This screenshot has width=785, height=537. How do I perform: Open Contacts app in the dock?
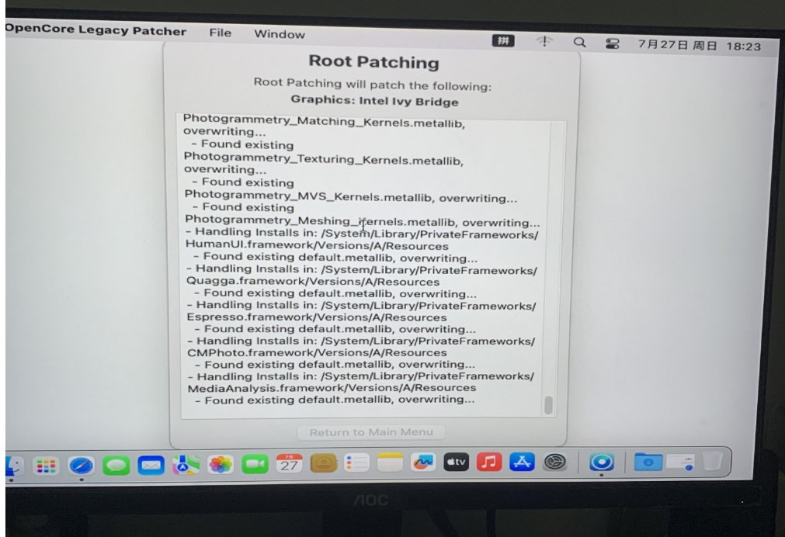click(x=324, y=463)
